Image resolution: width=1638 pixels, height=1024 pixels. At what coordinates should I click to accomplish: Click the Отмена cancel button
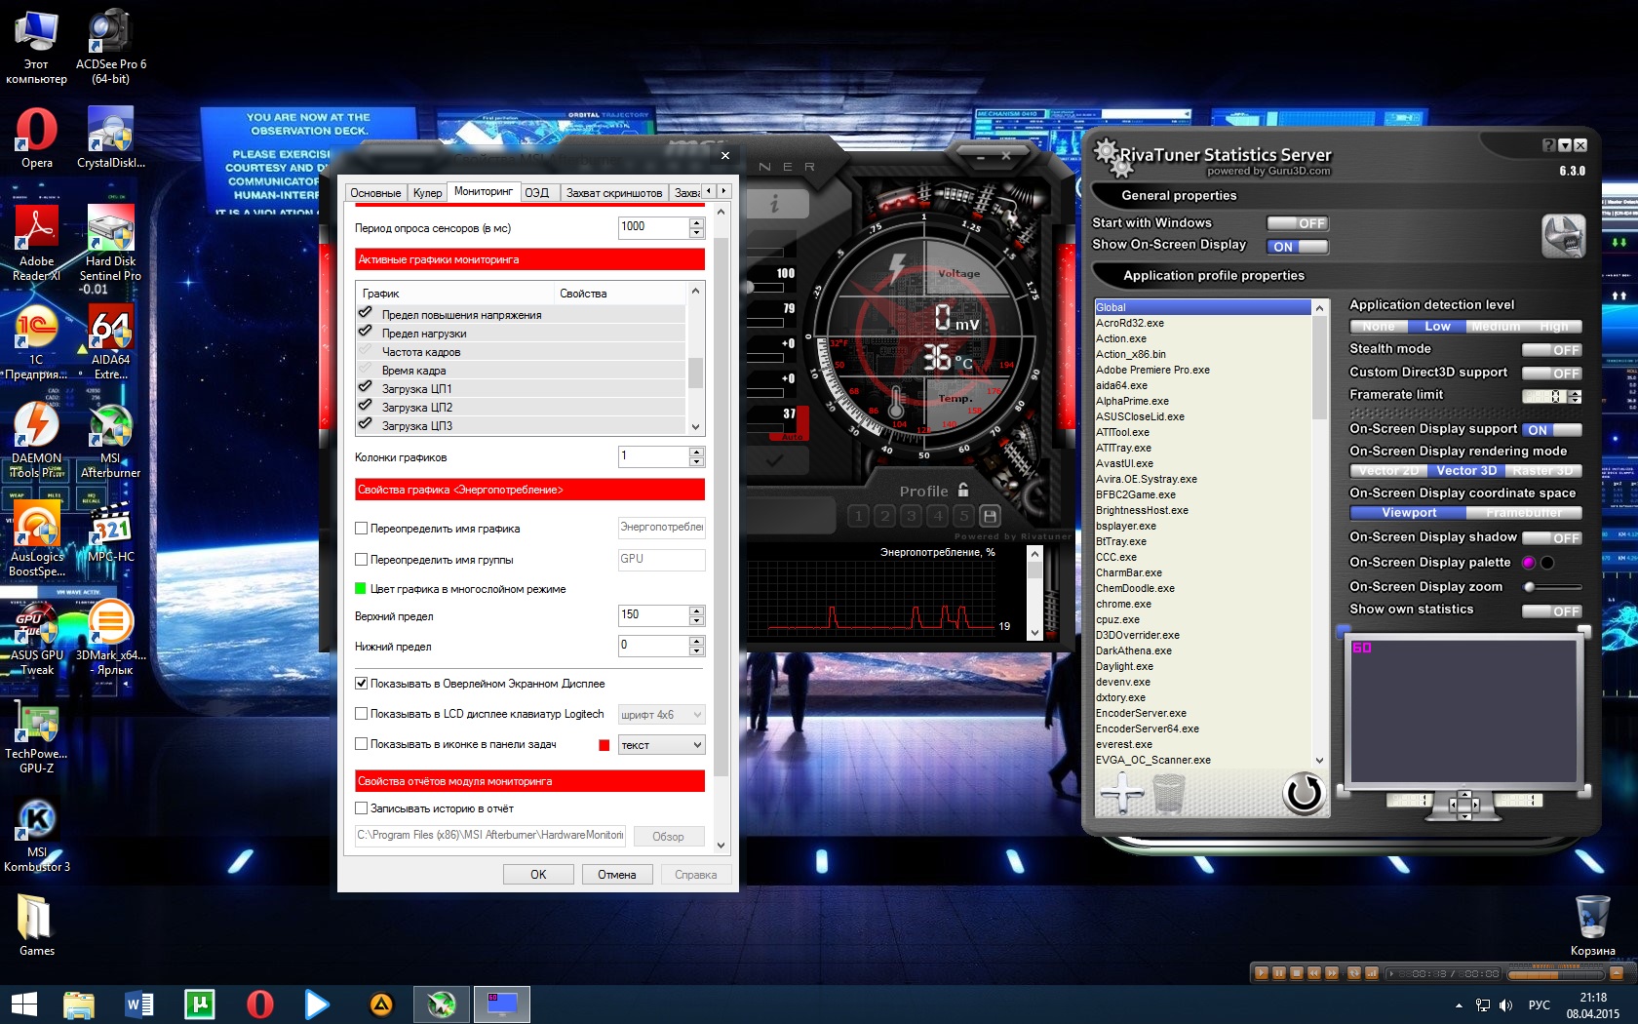click(616, 875)
